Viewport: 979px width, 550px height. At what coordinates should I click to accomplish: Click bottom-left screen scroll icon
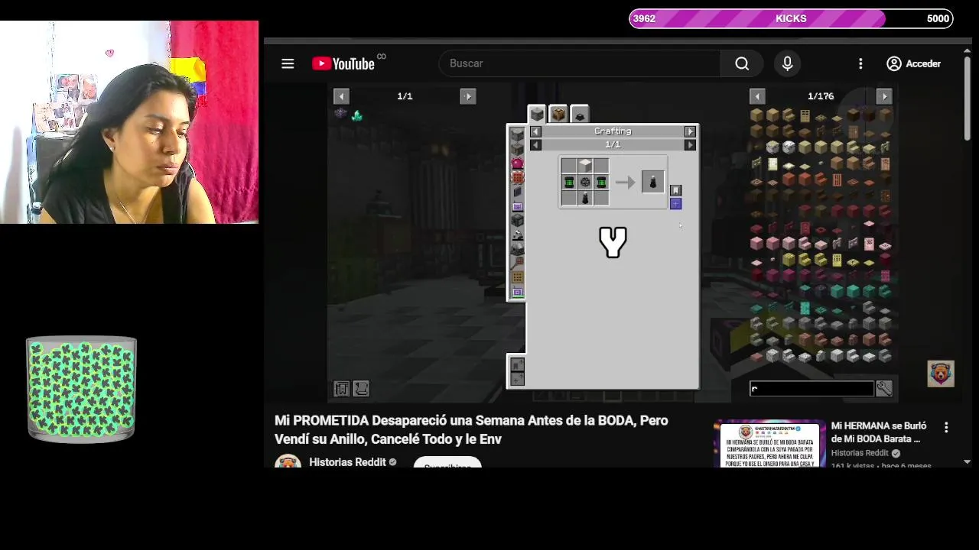point(361,389)
